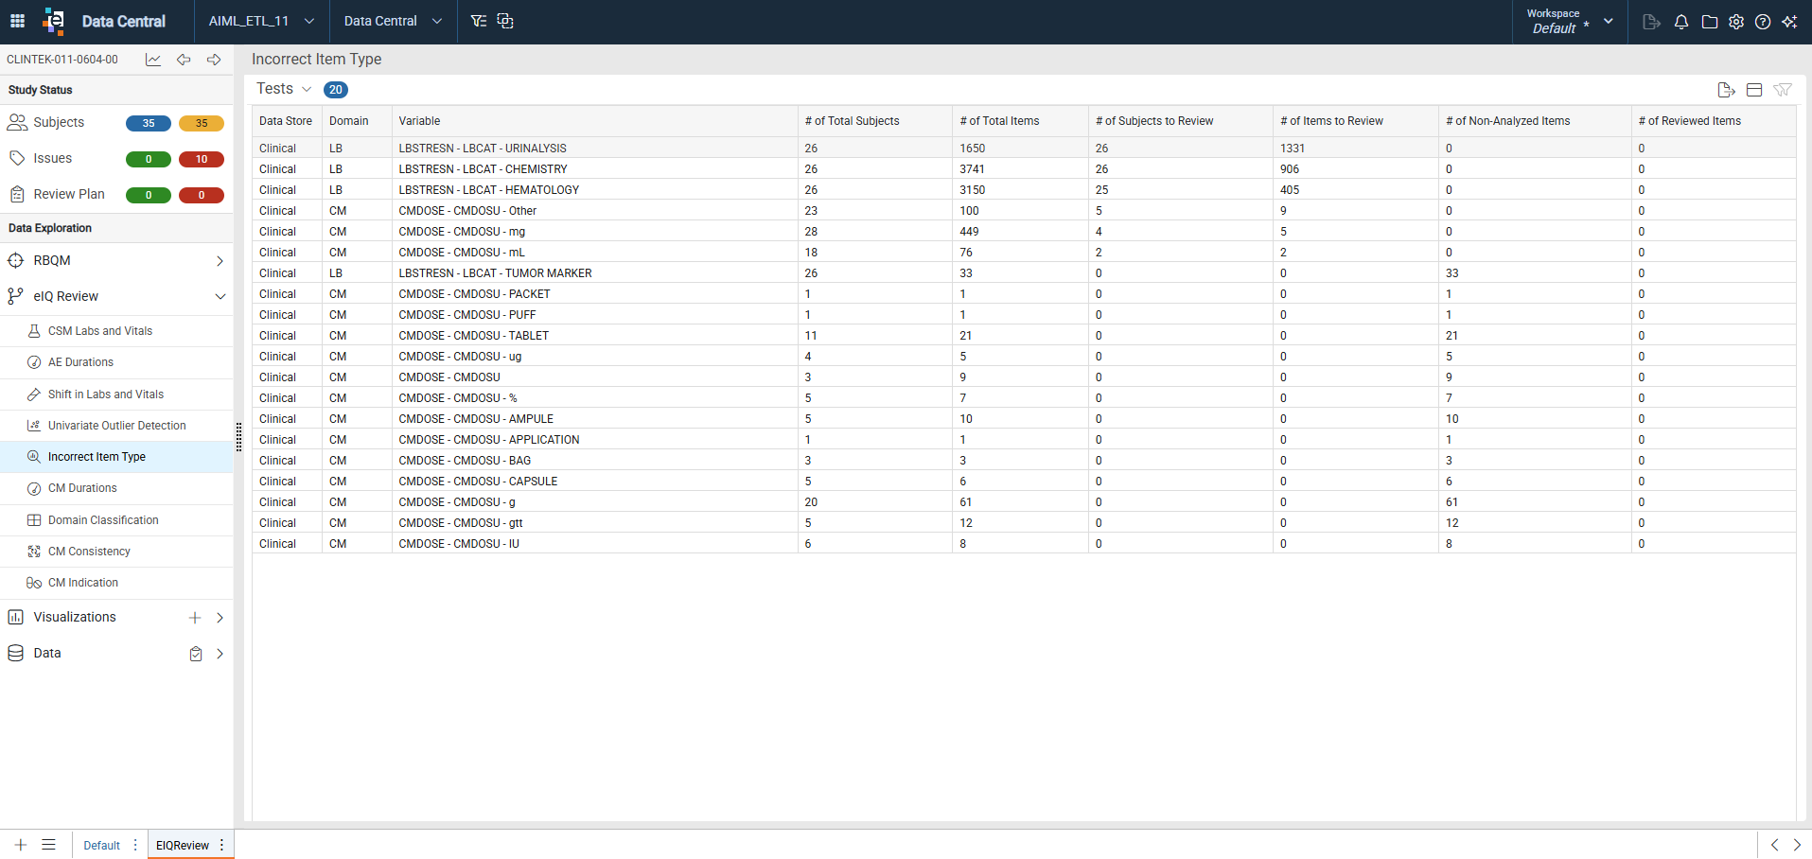Screen dimensions: 1812x859
Task: Select LBSTRESN - LBCAT - TUMOR MARKER row
Action: tap(1024, 273)
